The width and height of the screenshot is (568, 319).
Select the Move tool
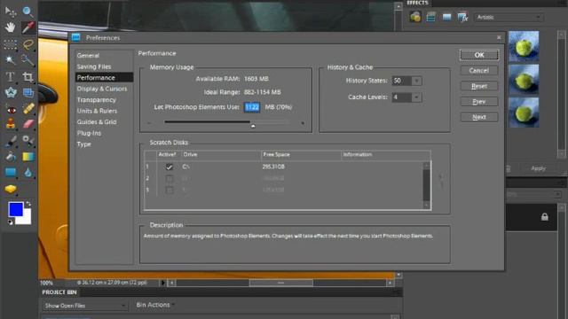11,12
